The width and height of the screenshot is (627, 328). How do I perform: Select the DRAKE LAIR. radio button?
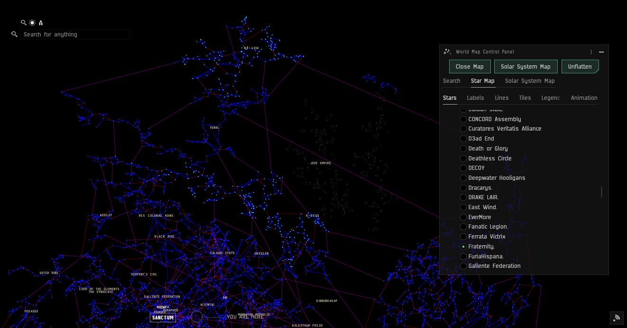pos(463,197)
